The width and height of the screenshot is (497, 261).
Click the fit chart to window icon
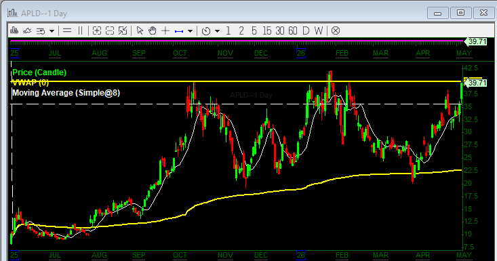tap(123, 31)
